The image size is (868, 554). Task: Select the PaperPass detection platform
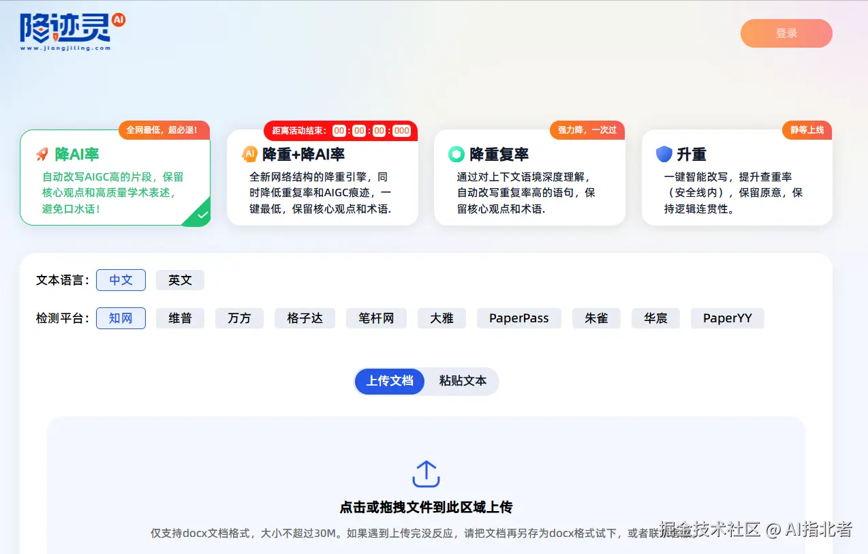518,318
